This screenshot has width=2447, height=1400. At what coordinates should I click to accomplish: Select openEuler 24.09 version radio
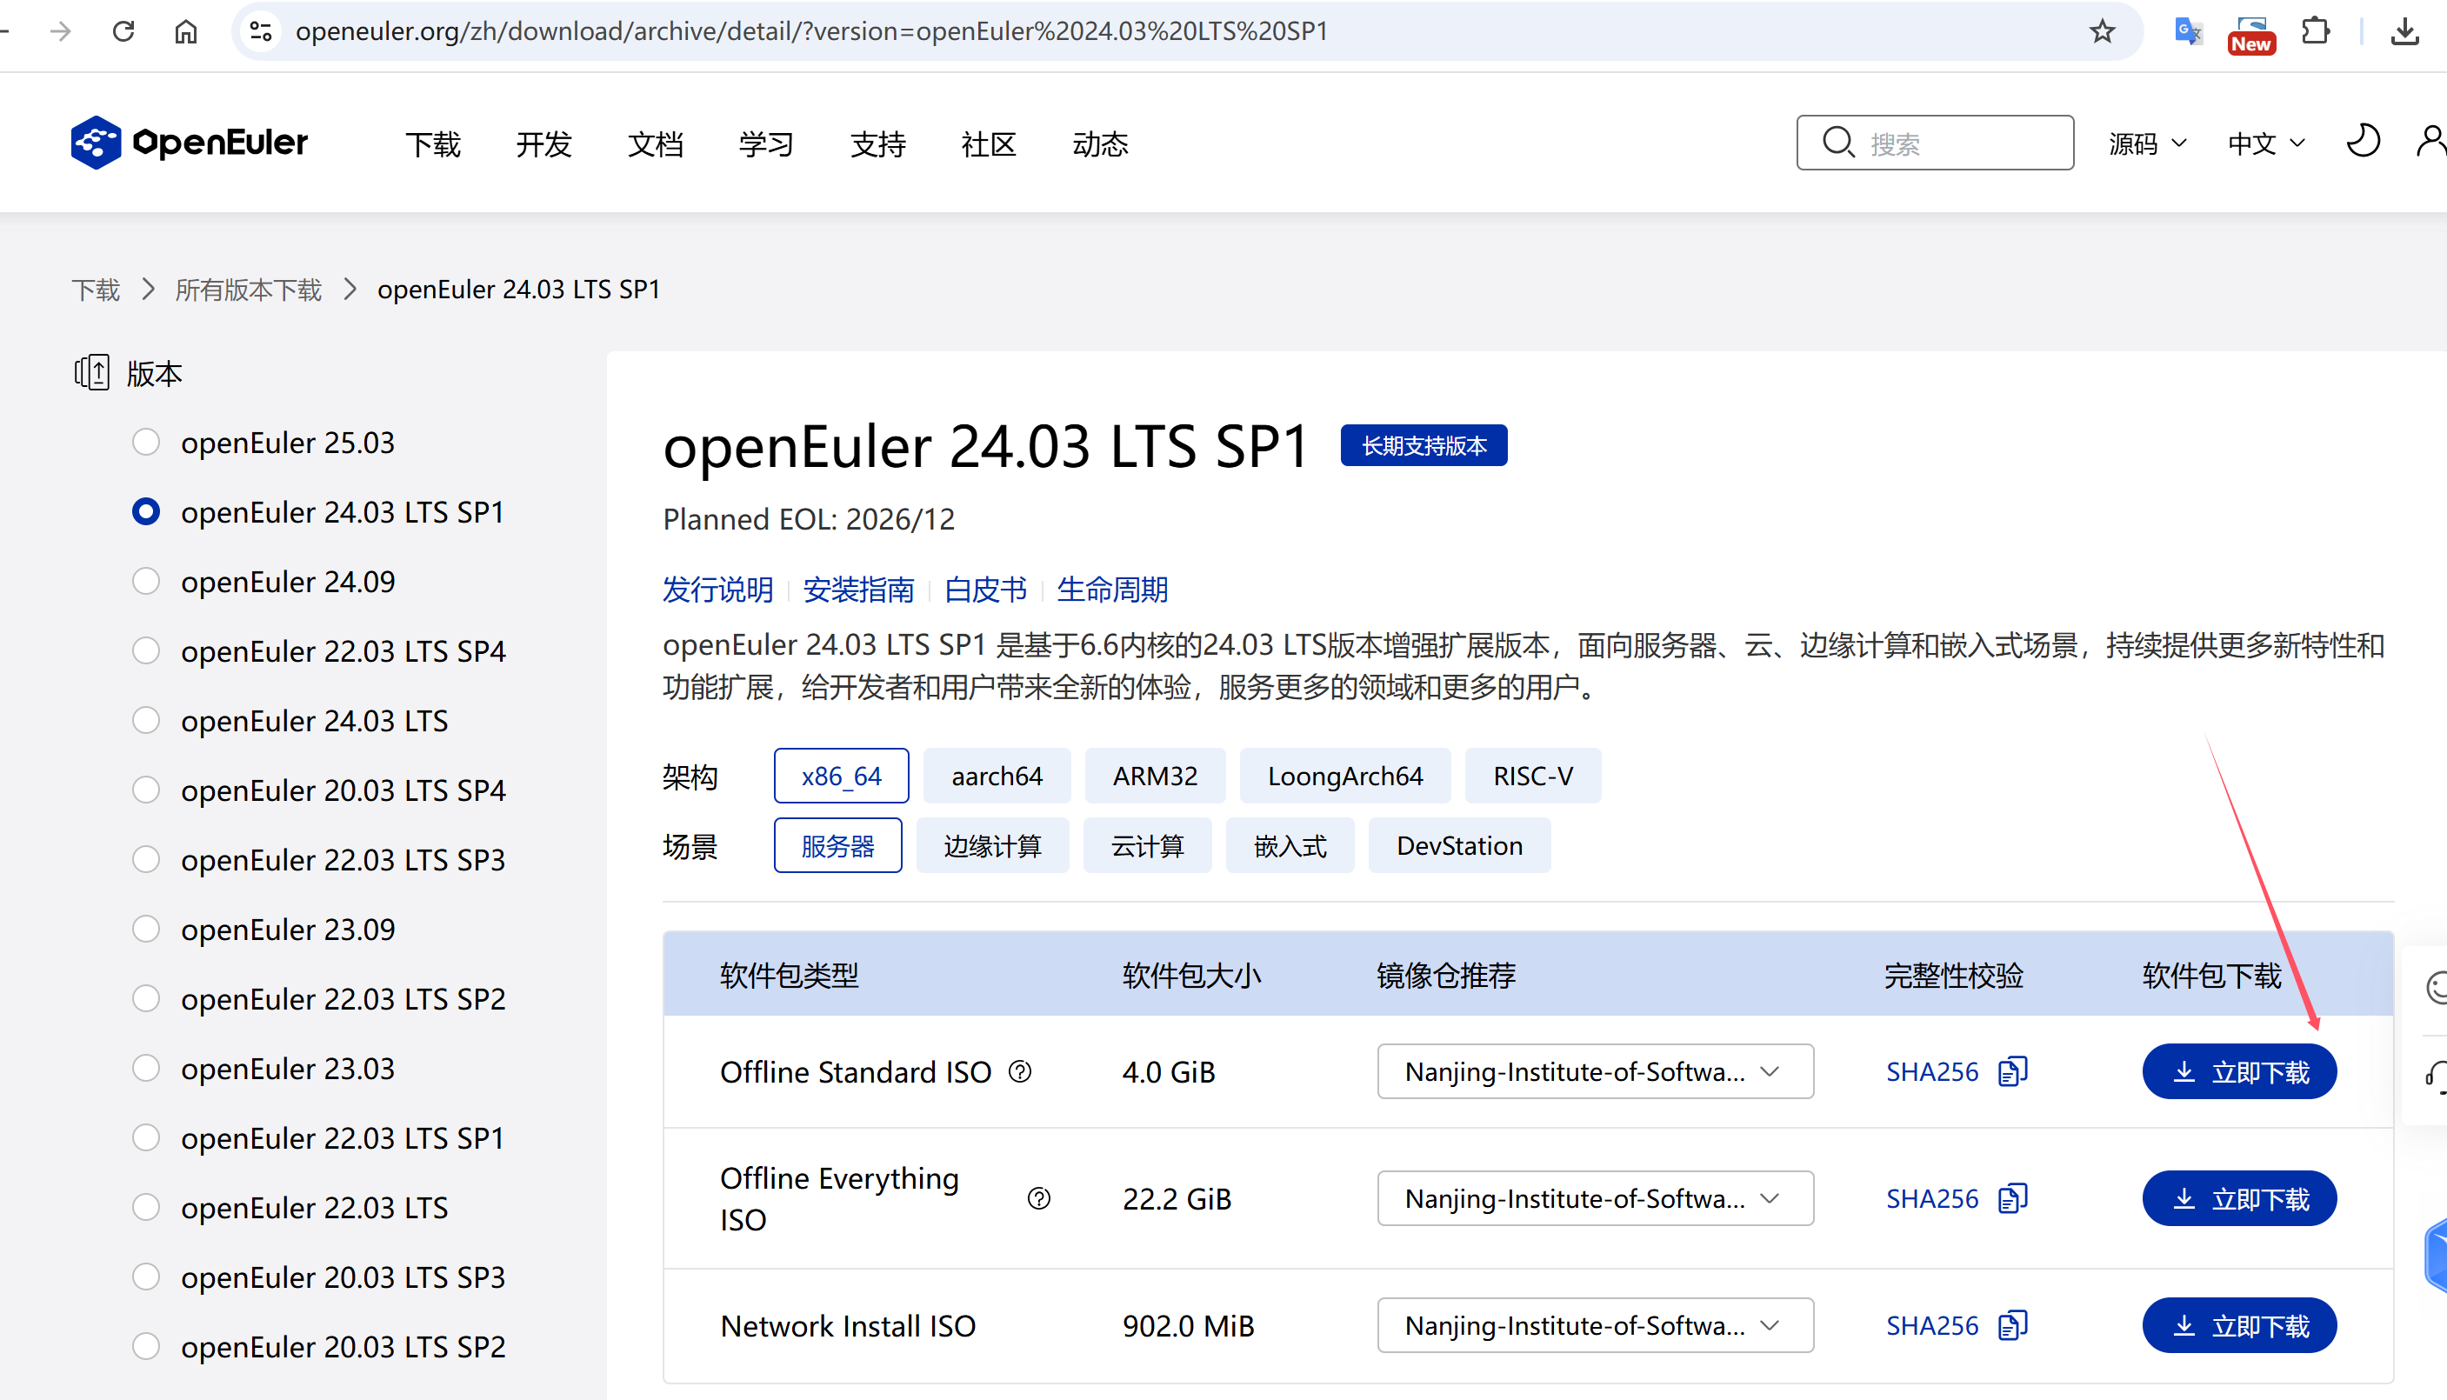point(146,582)
